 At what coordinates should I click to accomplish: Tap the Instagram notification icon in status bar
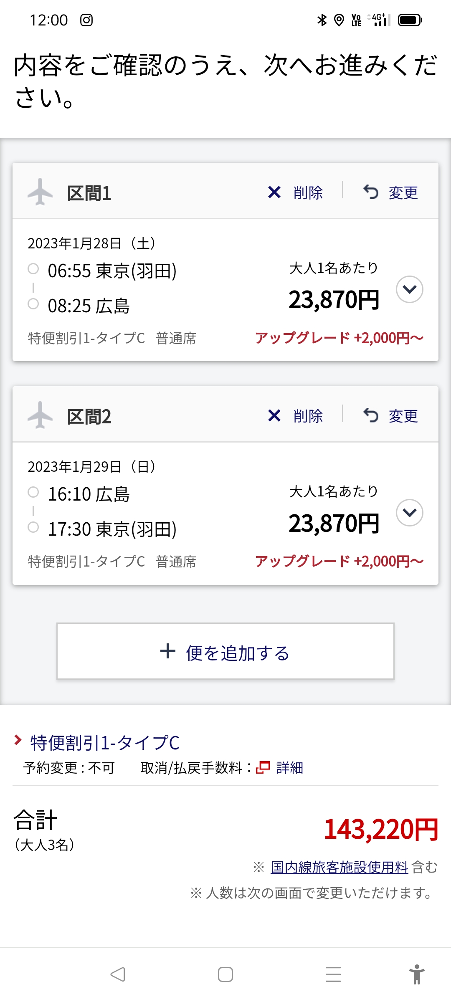(x=86, y=20)
